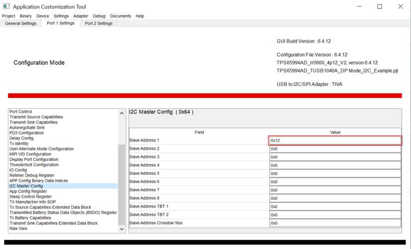This screenshot has height=249, width=411.
Task: Select Autonegotiate Sink register
Action: pyautogui.click(x=27, y=127)
